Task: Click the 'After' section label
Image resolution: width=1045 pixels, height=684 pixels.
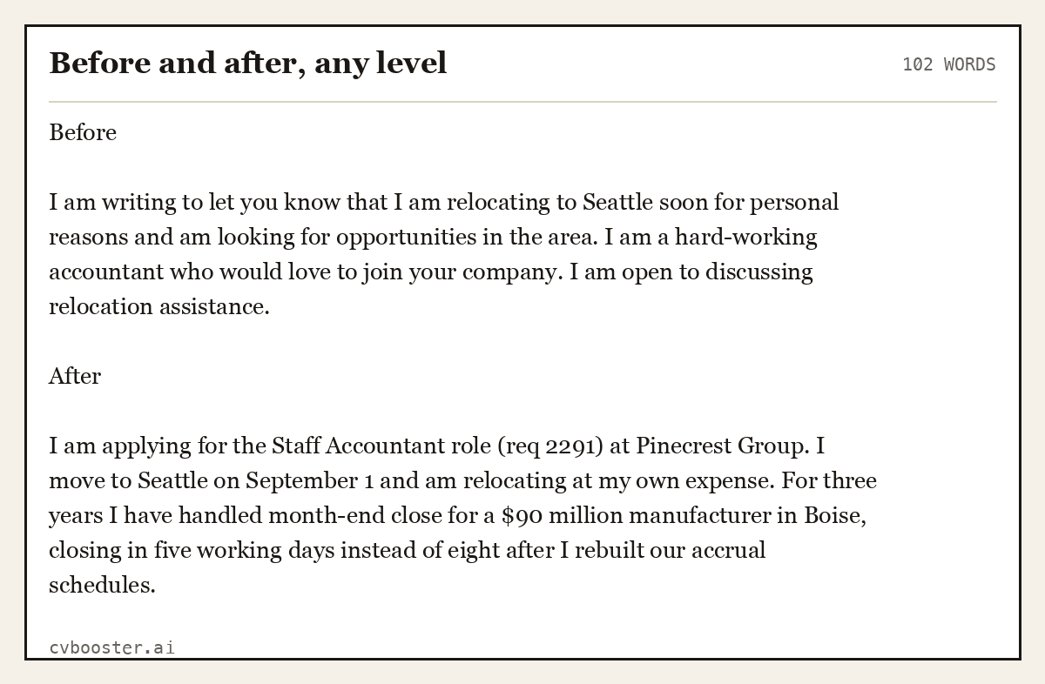Action: click(x=75, y=376)
